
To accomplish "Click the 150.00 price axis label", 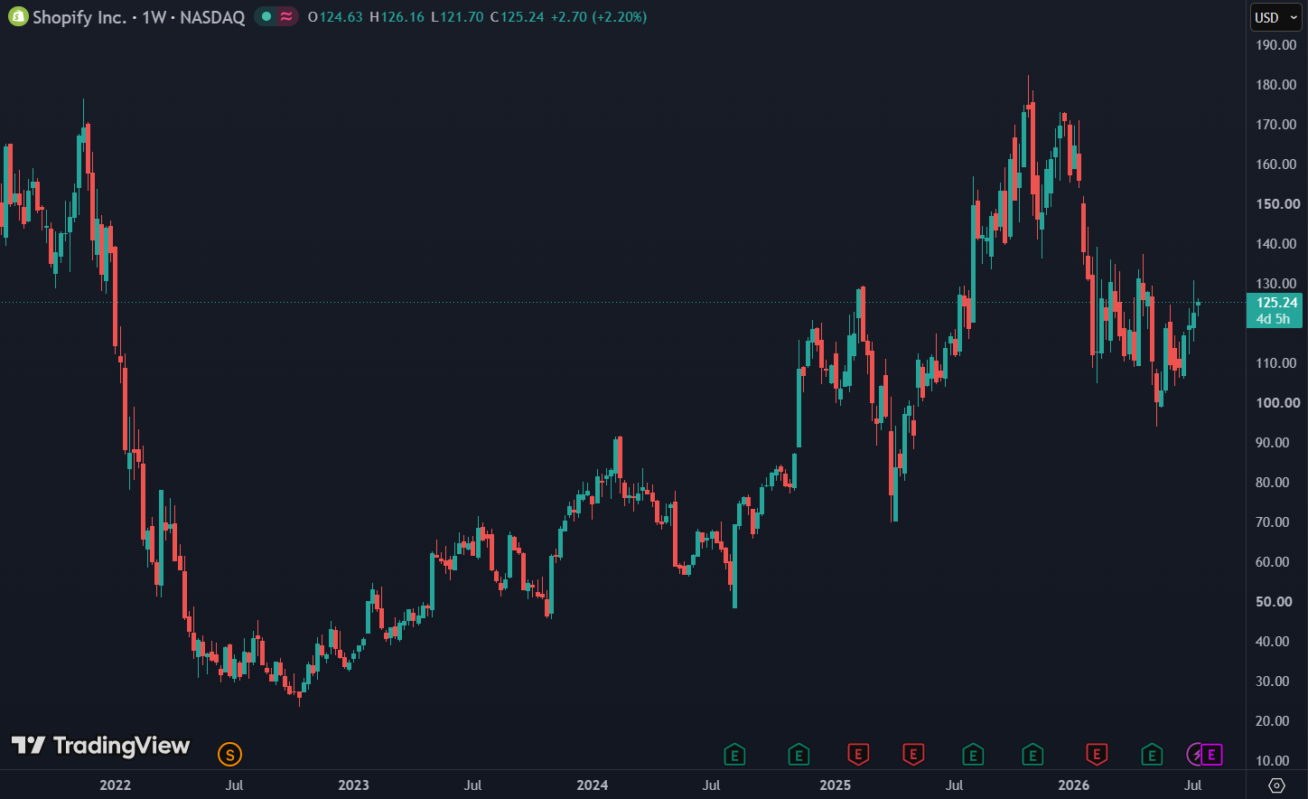I will [x=1277, y=203].
